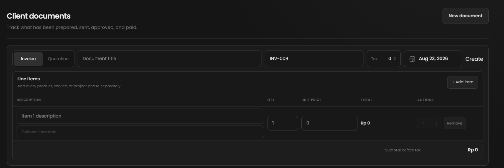Viewport: 504px width, 168px height.
Task: Add a new line item
Action: [462, 82]
